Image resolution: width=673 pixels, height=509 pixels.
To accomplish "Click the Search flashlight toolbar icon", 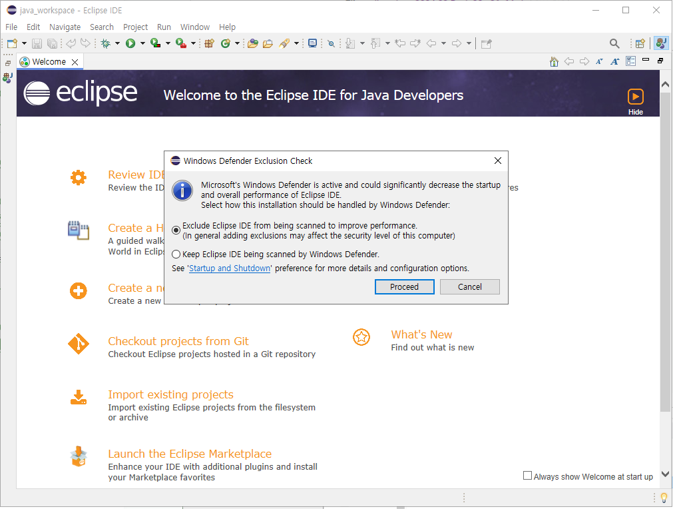I will point(284,43).
